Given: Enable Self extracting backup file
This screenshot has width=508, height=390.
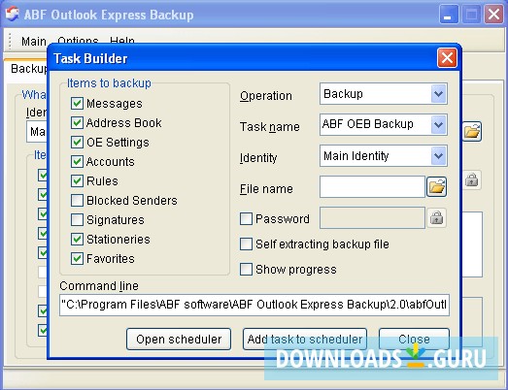Looking at the screenshot, I should click(x=246, y=244).
